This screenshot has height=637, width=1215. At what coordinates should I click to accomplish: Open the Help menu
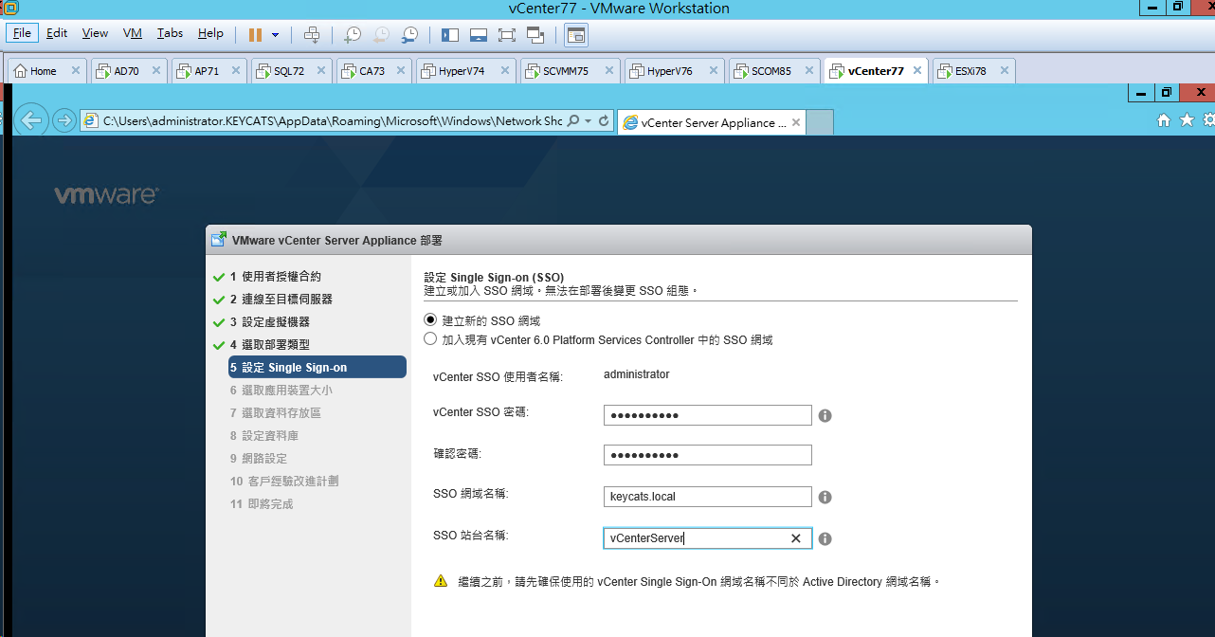(x=210, y=33)
